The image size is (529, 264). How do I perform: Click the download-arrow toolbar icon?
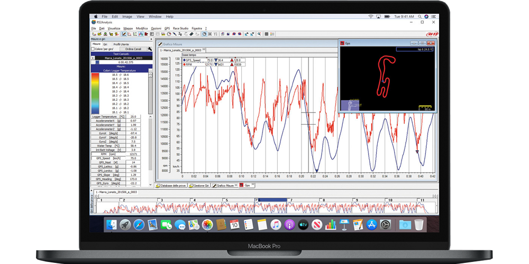(105, 34)
